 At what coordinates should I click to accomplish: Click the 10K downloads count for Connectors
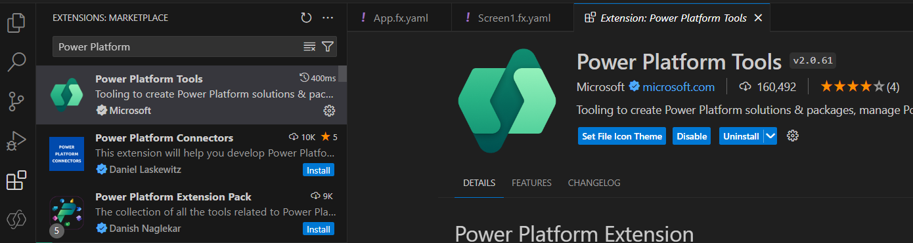302,138
